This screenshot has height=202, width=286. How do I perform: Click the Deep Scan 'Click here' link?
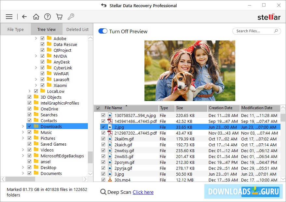pyautogui.click(x=143, y=192)
